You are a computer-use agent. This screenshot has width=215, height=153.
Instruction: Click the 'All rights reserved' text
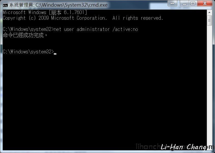[x=138, y=18]
